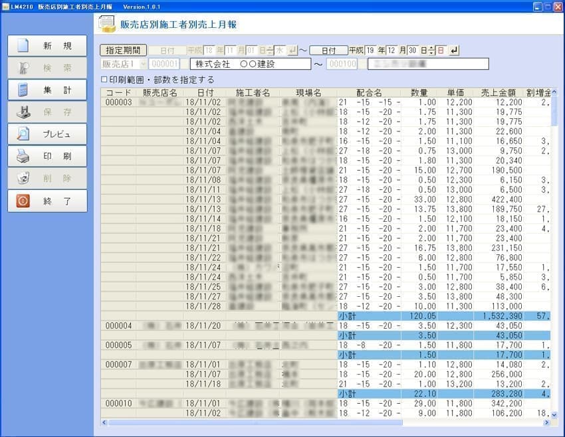The image size is (565, 437).
Task: Expand the 販売店1 dropdown
Action: [143, 64]
